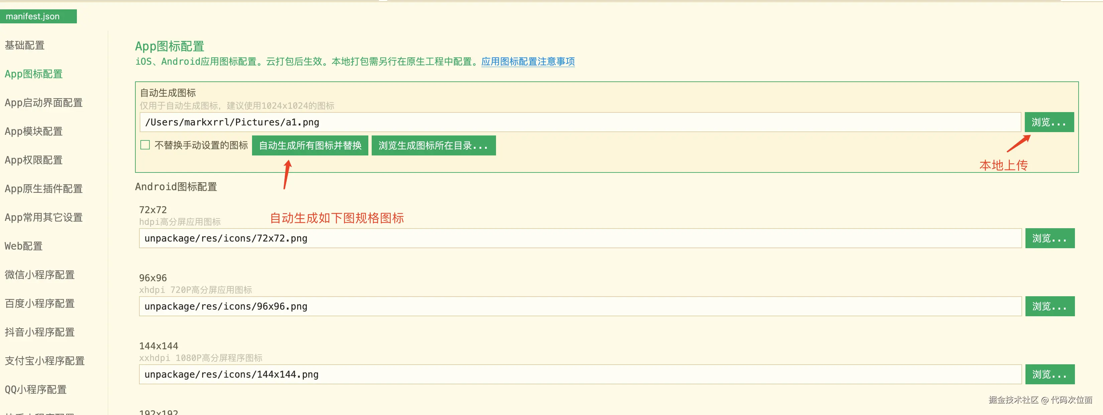Select the manifest.json tab

[38, 16]
